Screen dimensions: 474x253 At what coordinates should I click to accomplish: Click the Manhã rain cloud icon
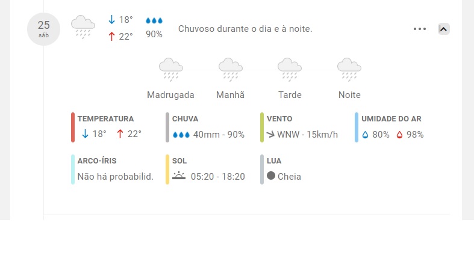(x=230, y=70)
